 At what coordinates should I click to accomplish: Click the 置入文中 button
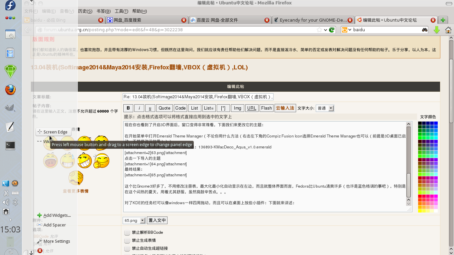(x=157, y=220)
